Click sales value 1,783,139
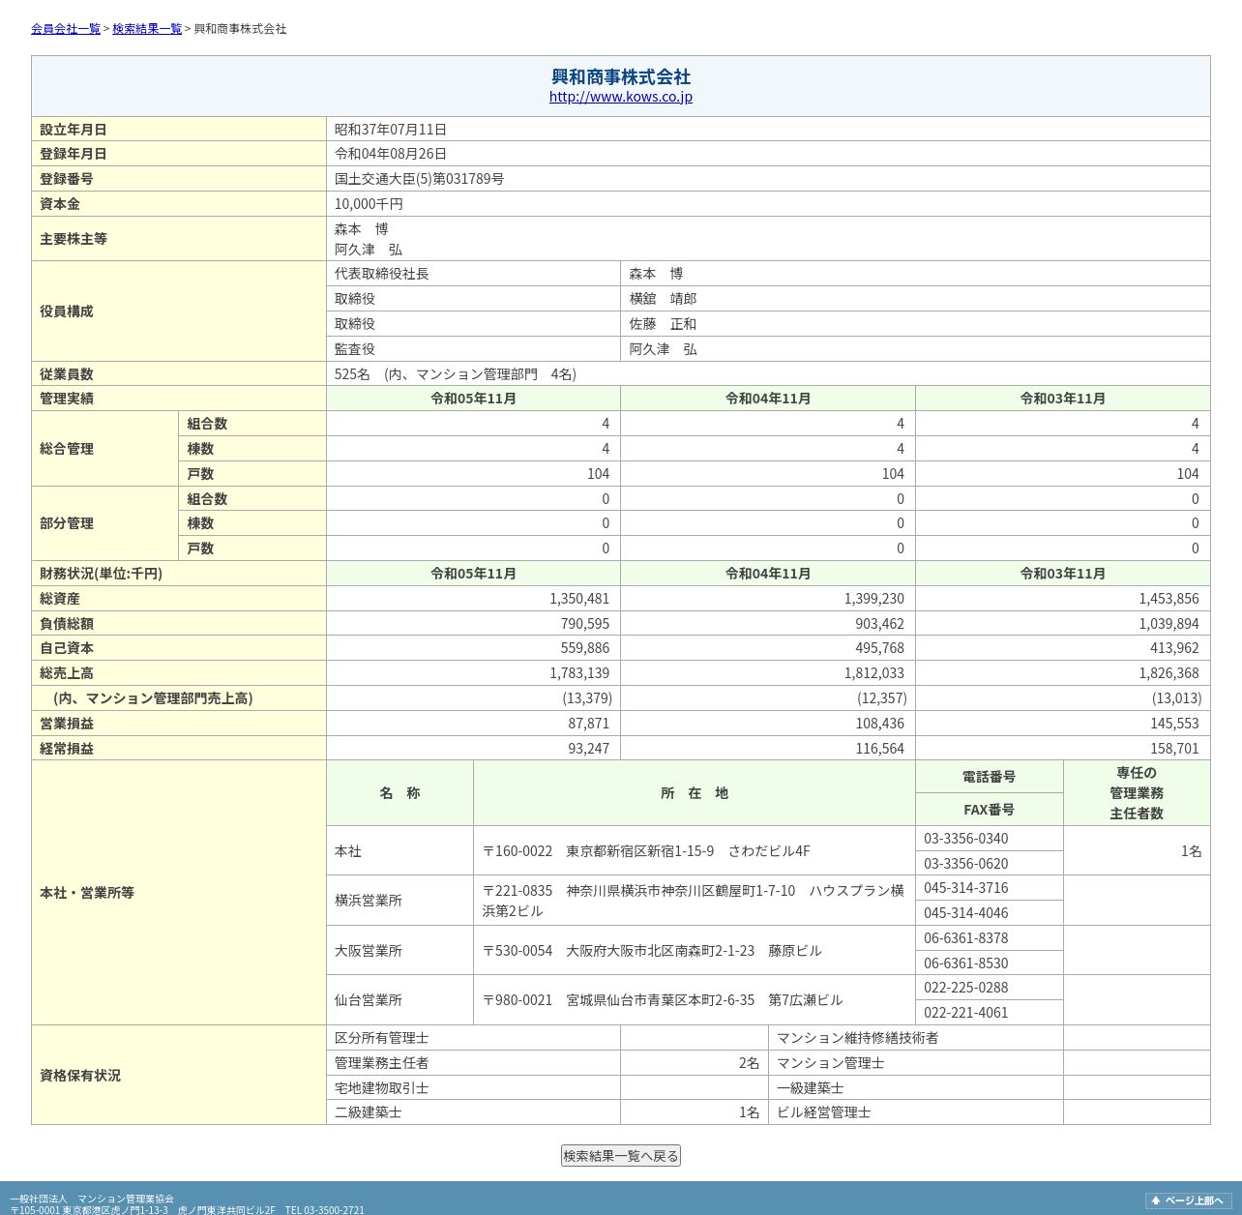 point(579,673)
